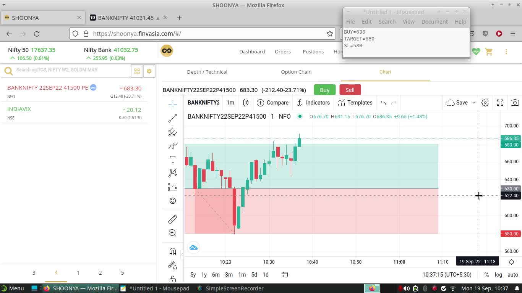This screenshot has height=293, width=522.
Task: Undo the last chart action
Action: point(383,103)
